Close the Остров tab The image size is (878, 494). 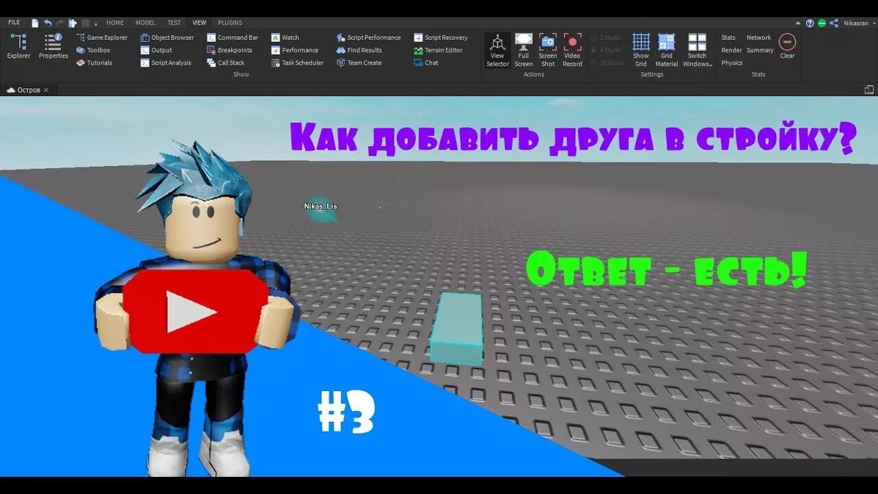click(46, 90)
